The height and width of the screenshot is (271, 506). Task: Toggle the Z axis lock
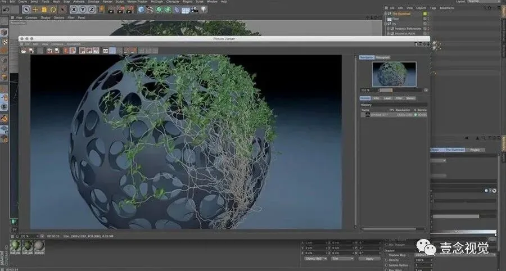coord(92,10)
